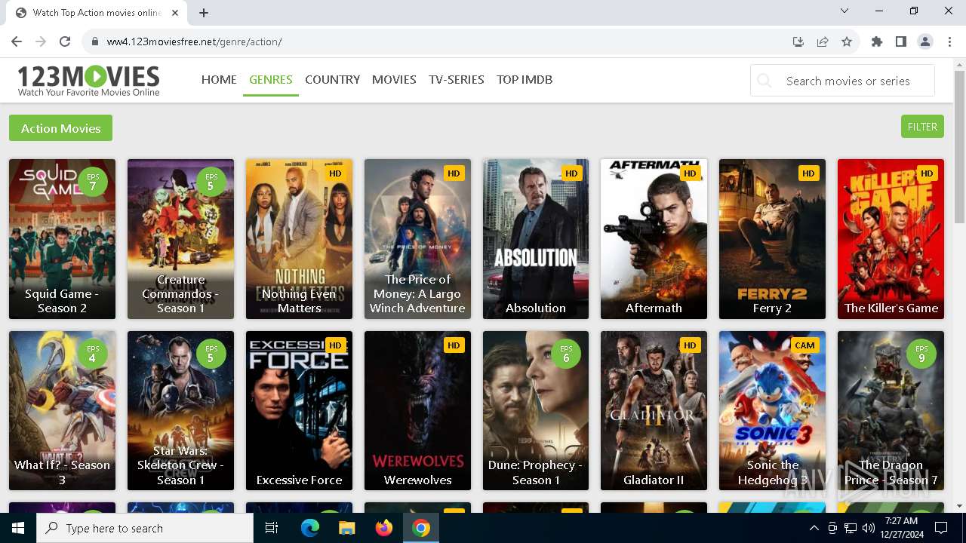
Task: Open the COUNTRY menu
Action: coord(332,79)
